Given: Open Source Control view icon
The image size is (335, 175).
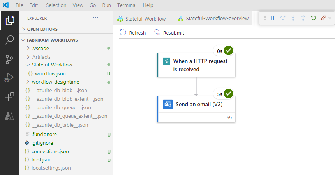Looking at the screenshot, I should pyautogui.click(x=10, y=59).
